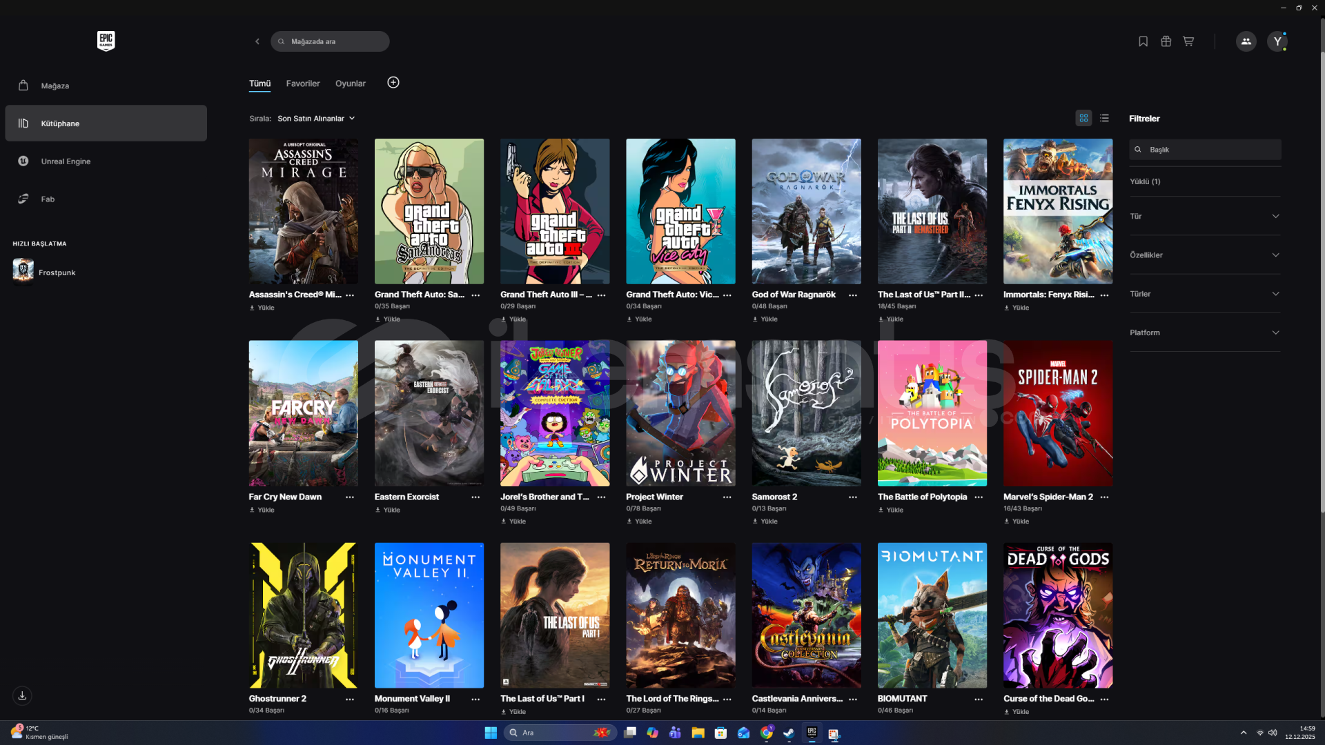The width and height of the screenshot is (1325, 745).
Task: Switch to Favoriler tab
Action: tap(303, 83)
